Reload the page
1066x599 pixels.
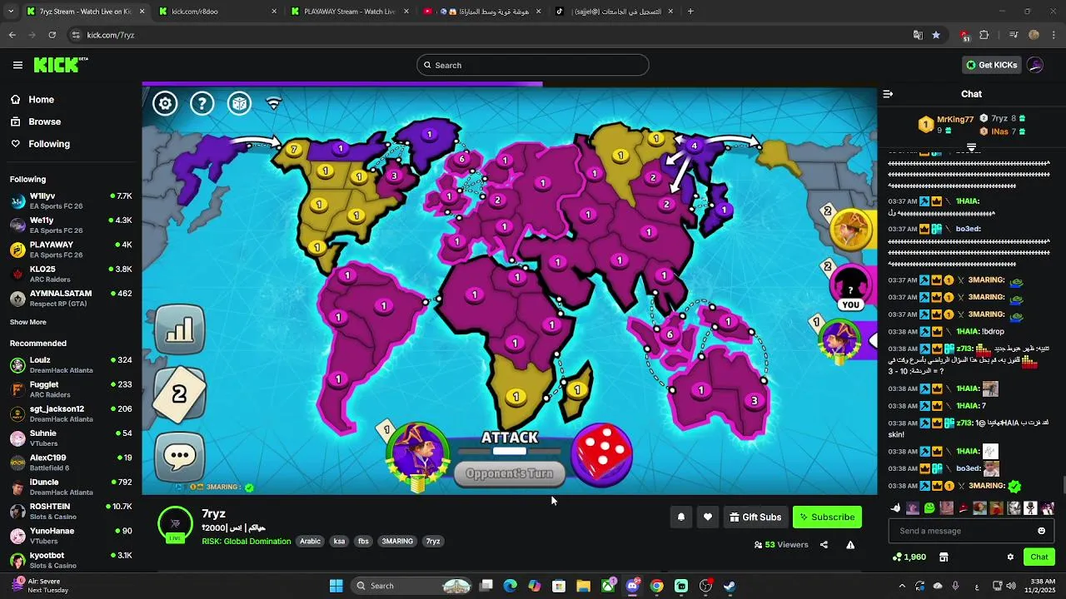click(x=52, y=35)
